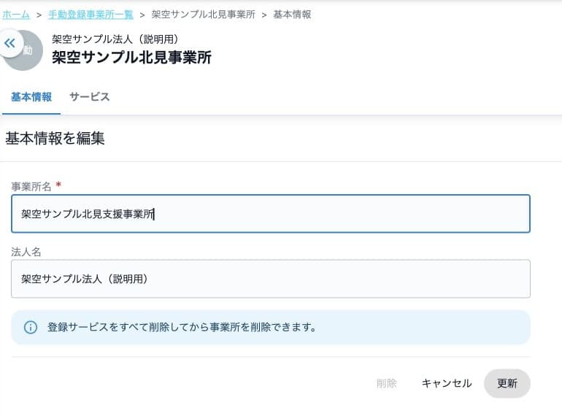Click the キャンセル button
Screen dimensions: 562x416
tap(447, 383)
